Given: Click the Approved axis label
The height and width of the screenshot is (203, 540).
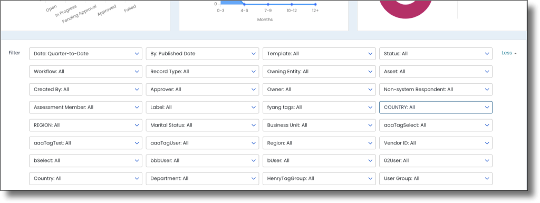Looking at the screenshot, I should 107,11.
